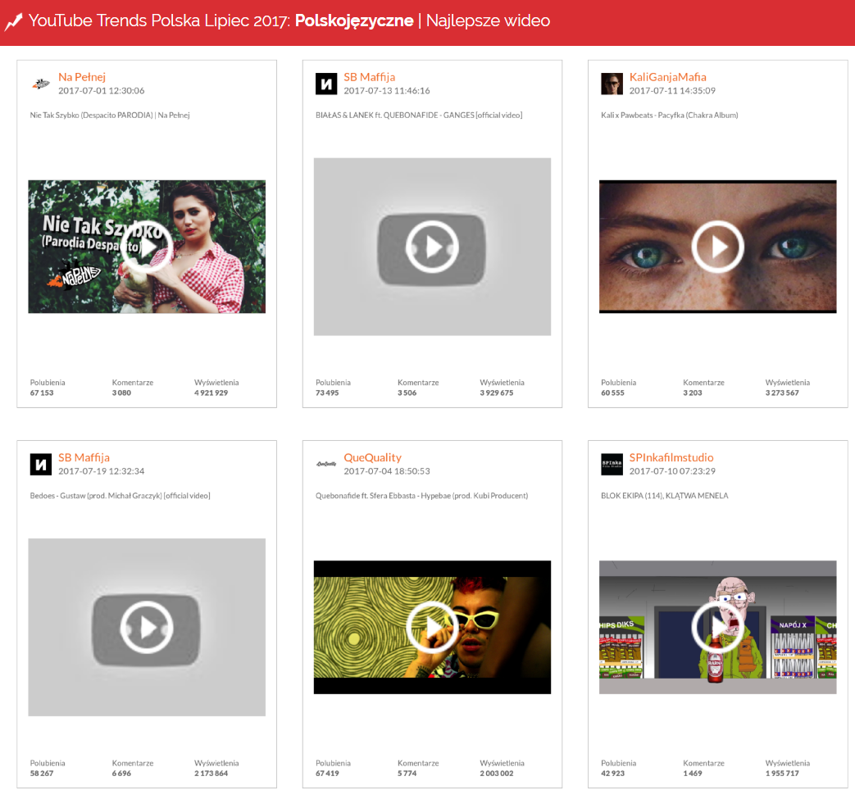Click the Na Pełnej channel avatar icon
The image size is (855, 790).
coord(41,84)
